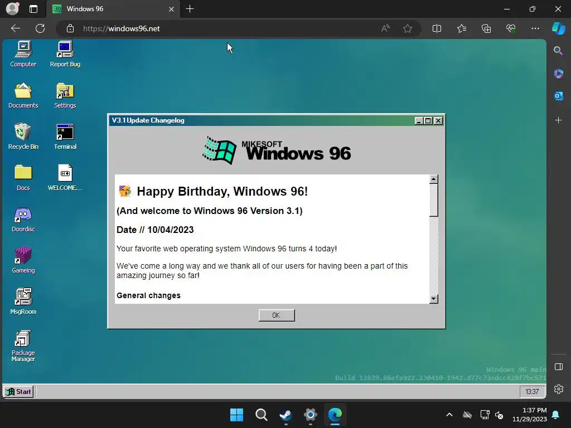Viewport: 571px width, 428px height.
Task: Open Steam from the taskbar
Action: click(286, 415)
